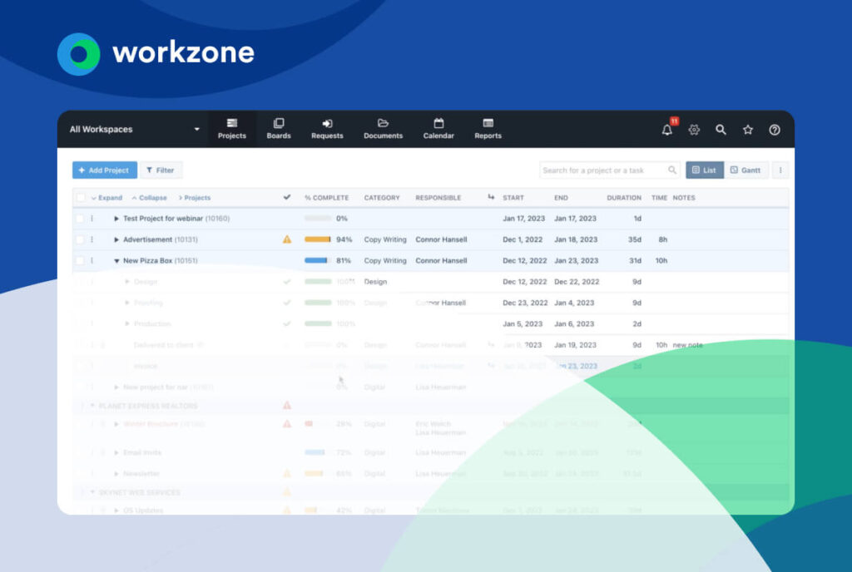
Task: Open notifications via the bell icon
Action: tap(666, 130)
